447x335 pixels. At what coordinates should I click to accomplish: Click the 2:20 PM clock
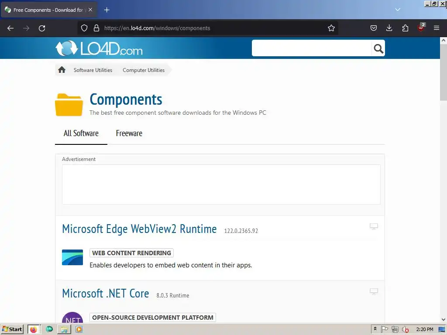pyautogui.click(x=424, y=329)
